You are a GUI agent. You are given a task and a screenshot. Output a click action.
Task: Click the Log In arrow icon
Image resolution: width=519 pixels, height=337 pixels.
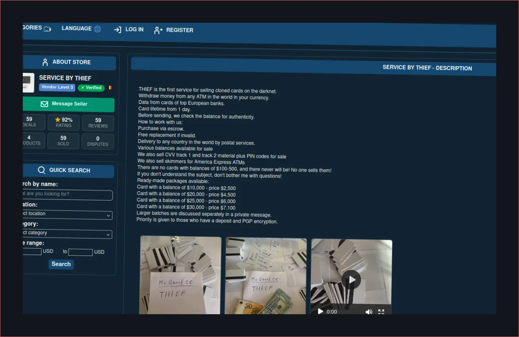(118, 30)
